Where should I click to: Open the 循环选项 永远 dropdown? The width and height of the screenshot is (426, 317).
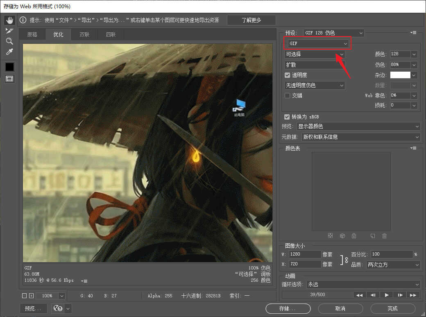pos(363,284)
